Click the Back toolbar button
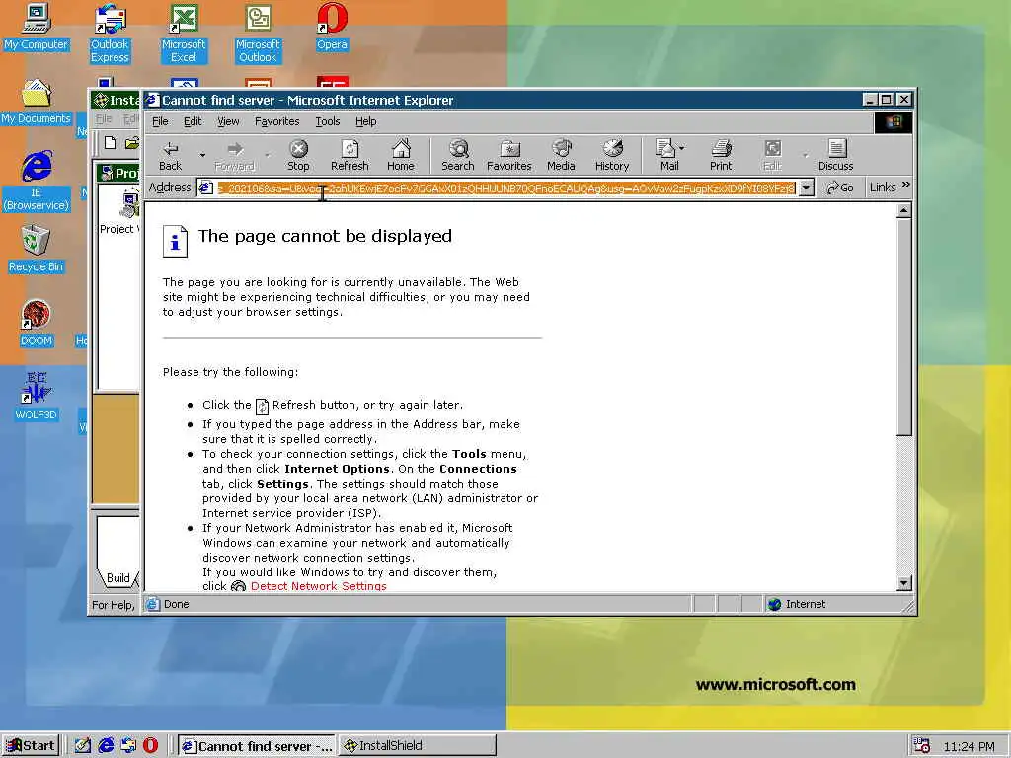The image size is (1011, 758). pos(170,156)
